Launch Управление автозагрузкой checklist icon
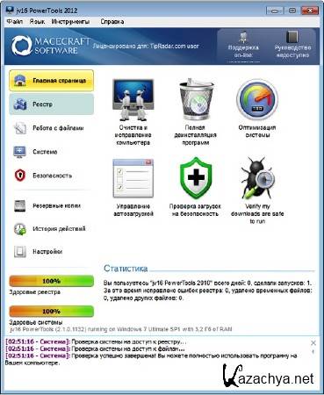324x395 pixels. click(x=133, y=178)
